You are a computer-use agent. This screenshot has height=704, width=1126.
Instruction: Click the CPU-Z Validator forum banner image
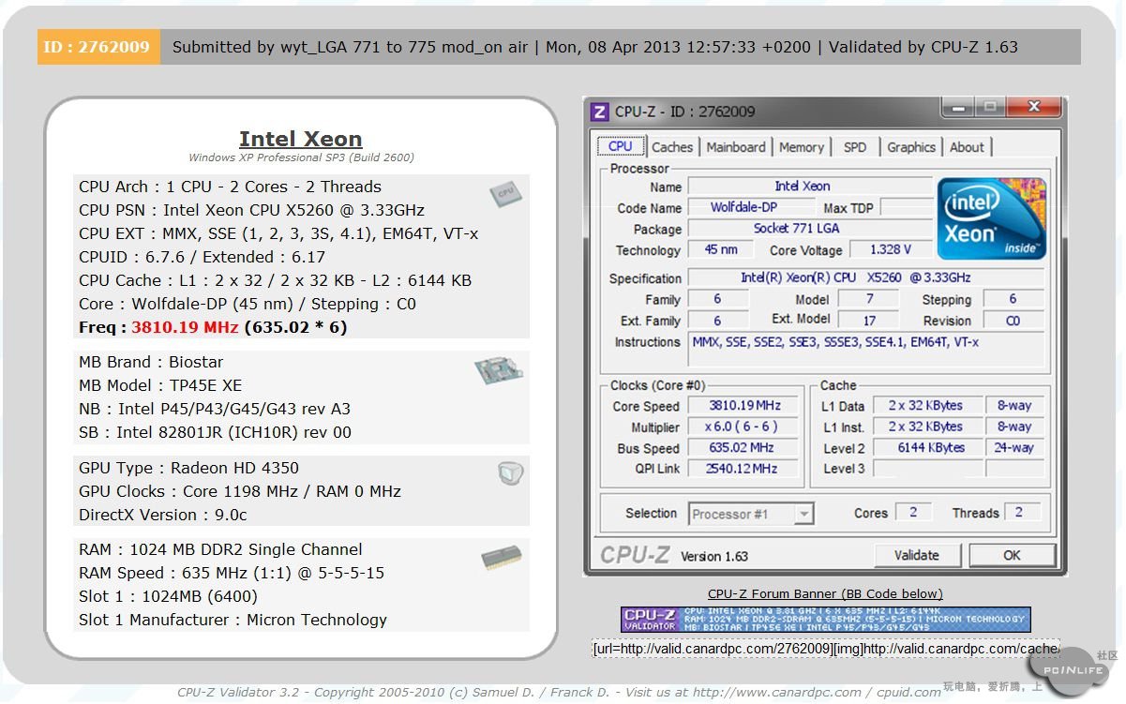click(825, 620)
